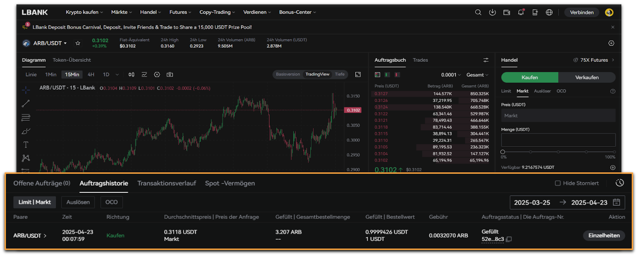Open the Gesamt column dropdown
This screenshot has width=638, height=261.
click(477, 75)
